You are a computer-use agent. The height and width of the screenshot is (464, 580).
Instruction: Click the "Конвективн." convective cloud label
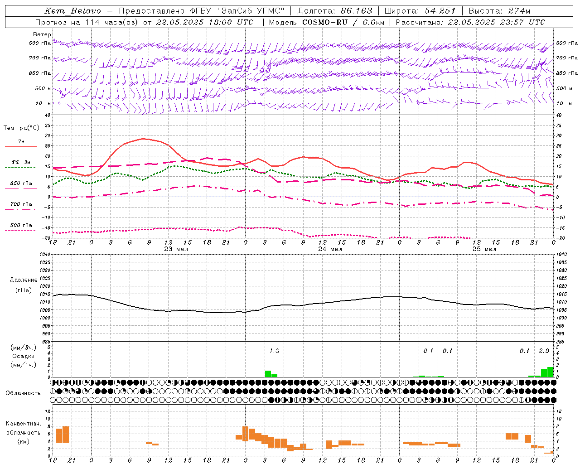23,424
